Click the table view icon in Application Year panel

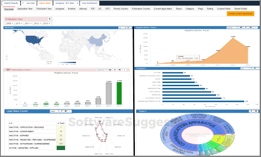(241, 27)
